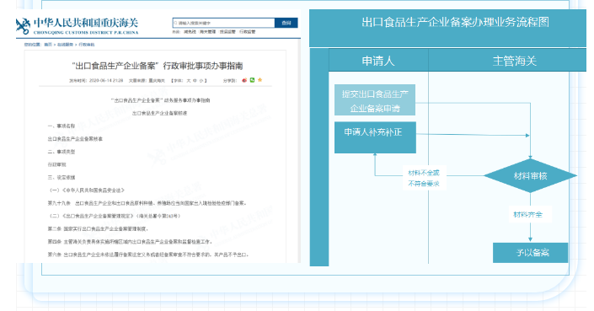Click the paragraph starting 第二条 国家实行
The width and height of the screenshot is (594, 311).
tap(98, 228)
